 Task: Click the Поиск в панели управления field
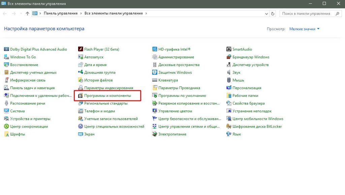click(307, 13)
